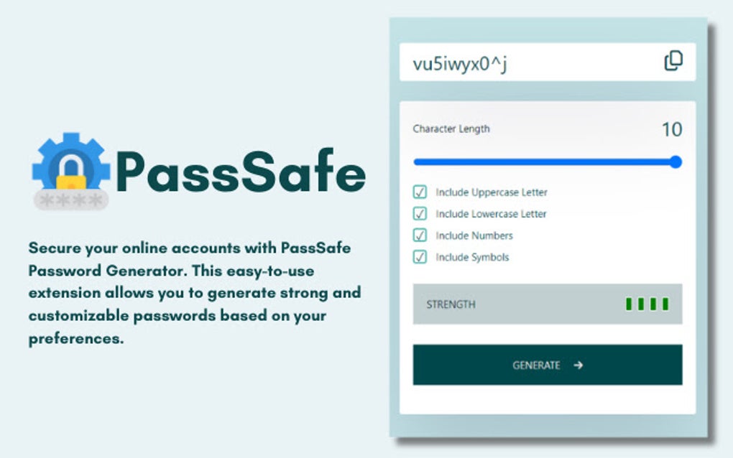Click the round slider handle

click(676, 162)
